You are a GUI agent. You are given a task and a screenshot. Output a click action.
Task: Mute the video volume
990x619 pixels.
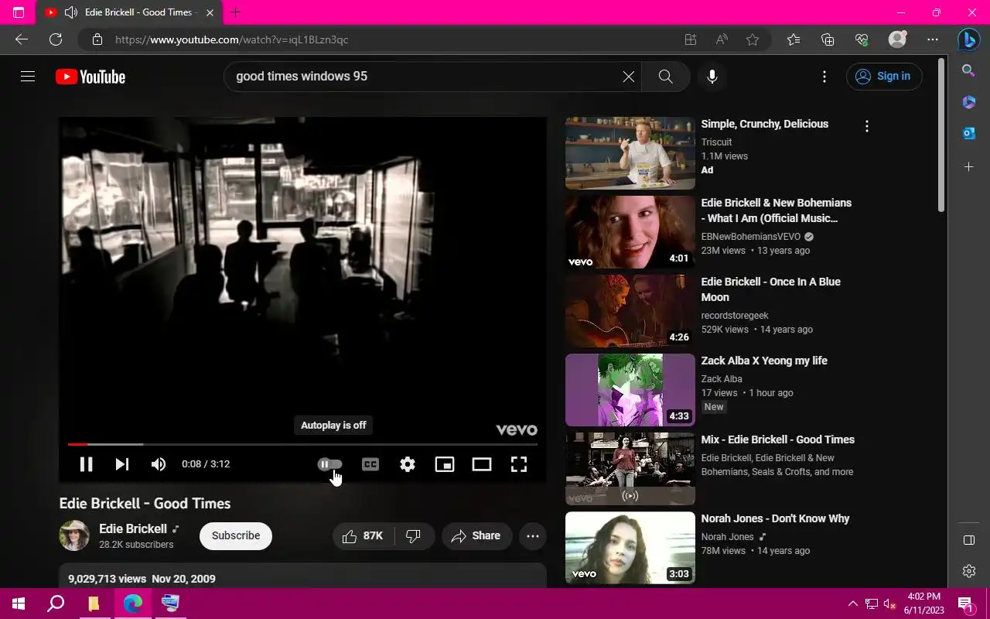(x=159, y=464)
